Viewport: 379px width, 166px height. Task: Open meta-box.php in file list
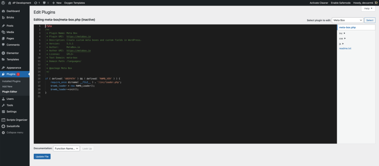click(x=347, y=27)
